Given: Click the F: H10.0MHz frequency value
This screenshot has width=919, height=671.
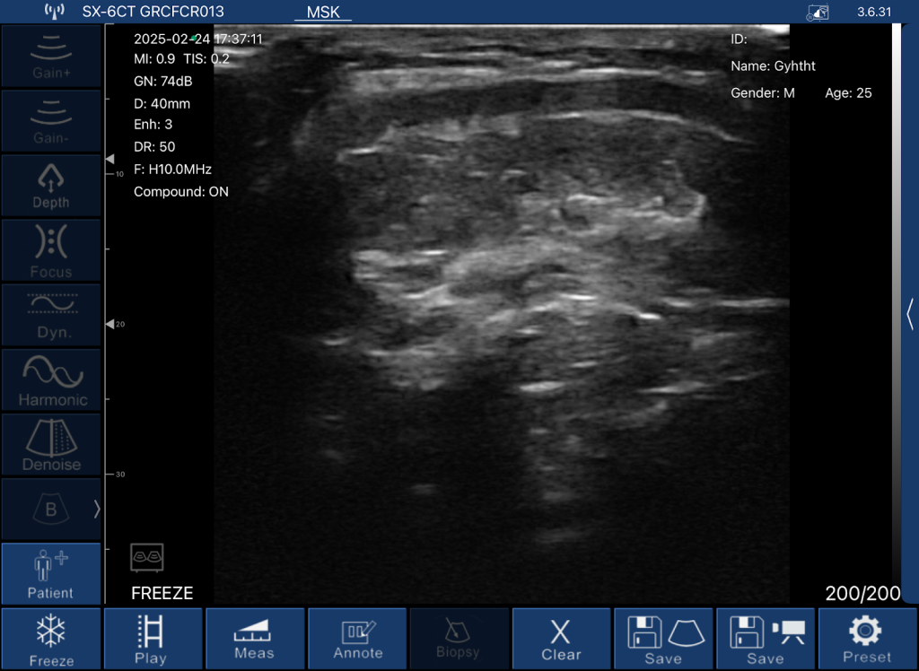Looking at the screenshot, I should click(173, 170).
